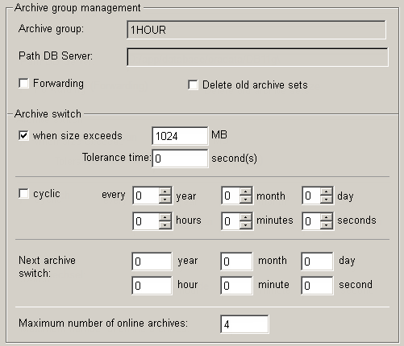Increase cyclic month spinner value

[x=245, y=192]
